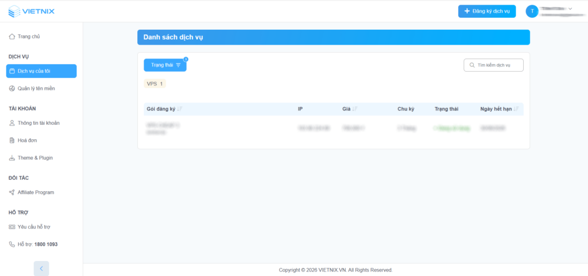The height and width of the screenshot is (276, 588).
Task: Sort by Giá column
Action: 355,109
